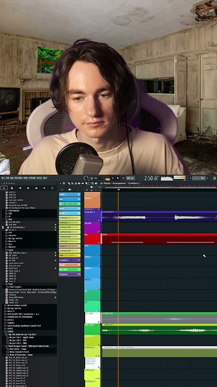Mute the Bss track

coord(99,242)
